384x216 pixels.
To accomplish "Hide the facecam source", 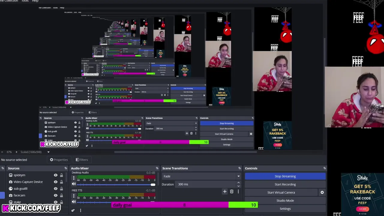I will [55, 195].
